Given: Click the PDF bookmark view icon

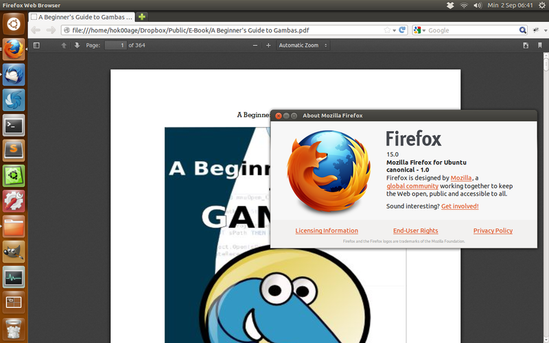Looking at the screenshot, I should [x=539, y=45].
